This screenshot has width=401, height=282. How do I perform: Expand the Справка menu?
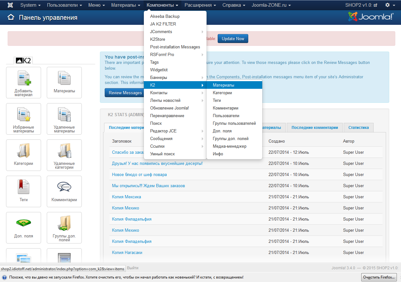[234, 5]
